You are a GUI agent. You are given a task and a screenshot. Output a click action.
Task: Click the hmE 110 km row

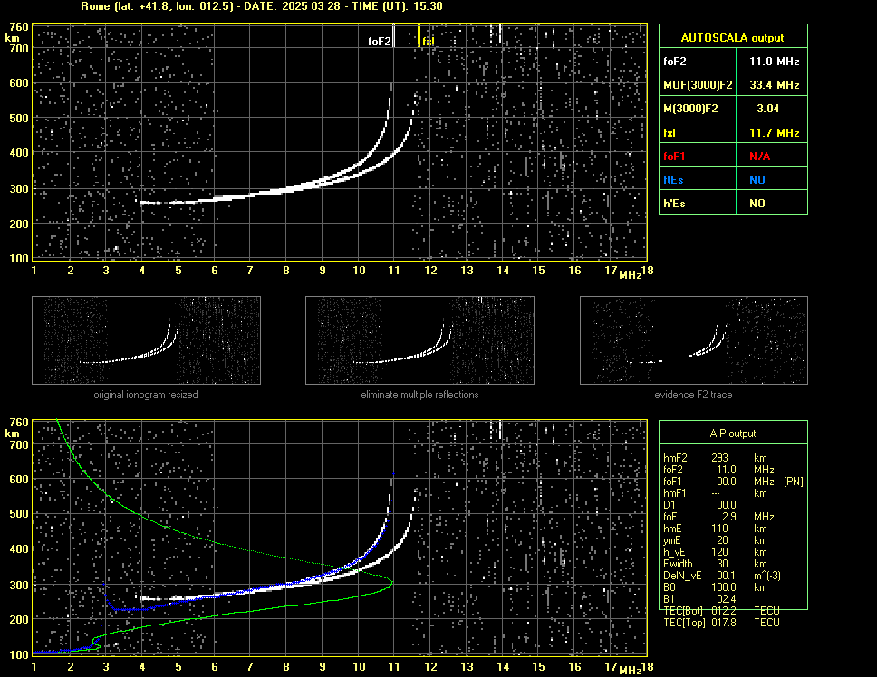[716, 529]
